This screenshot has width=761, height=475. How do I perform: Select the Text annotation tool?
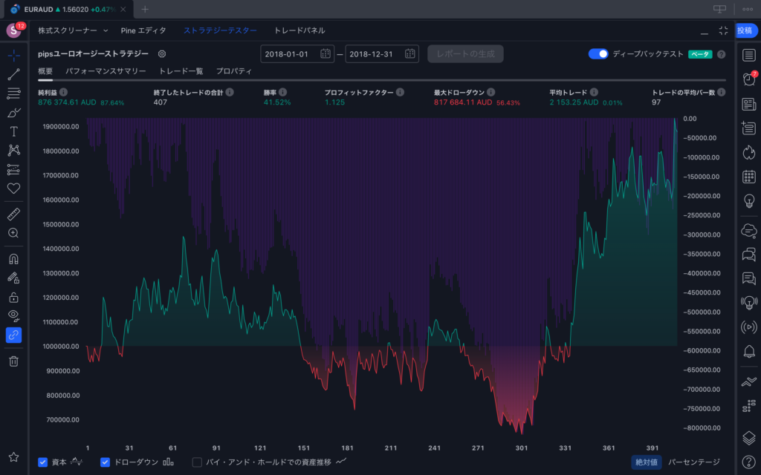[x=13, y=131]
